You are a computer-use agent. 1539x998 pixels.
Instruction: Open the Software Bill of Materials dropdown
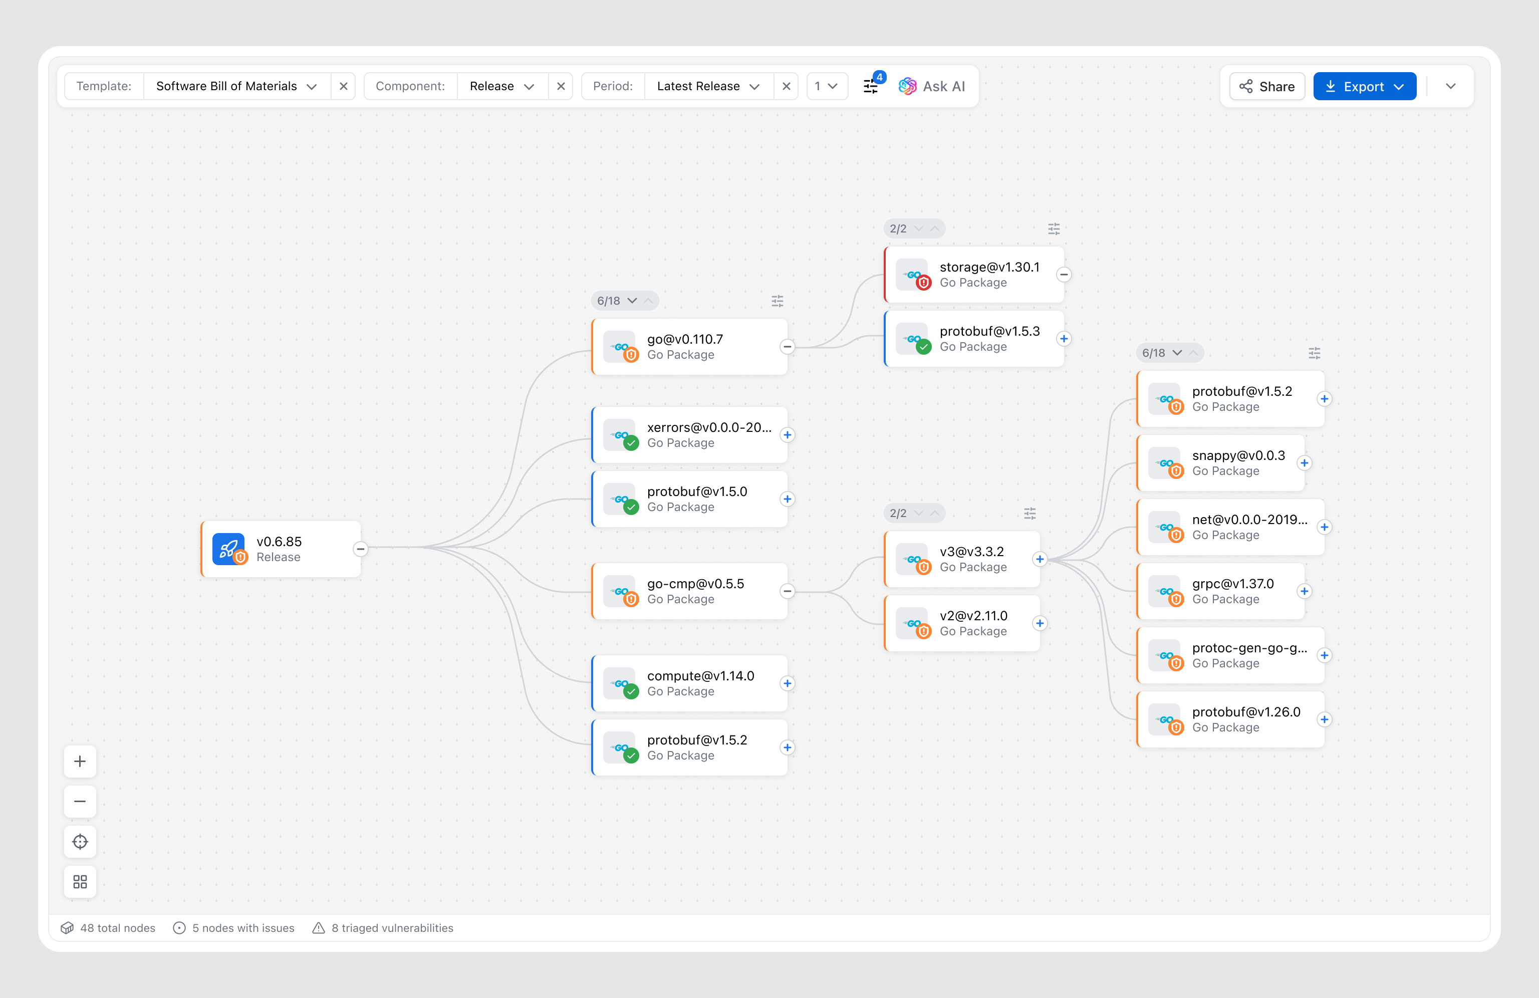coord(236,86)
